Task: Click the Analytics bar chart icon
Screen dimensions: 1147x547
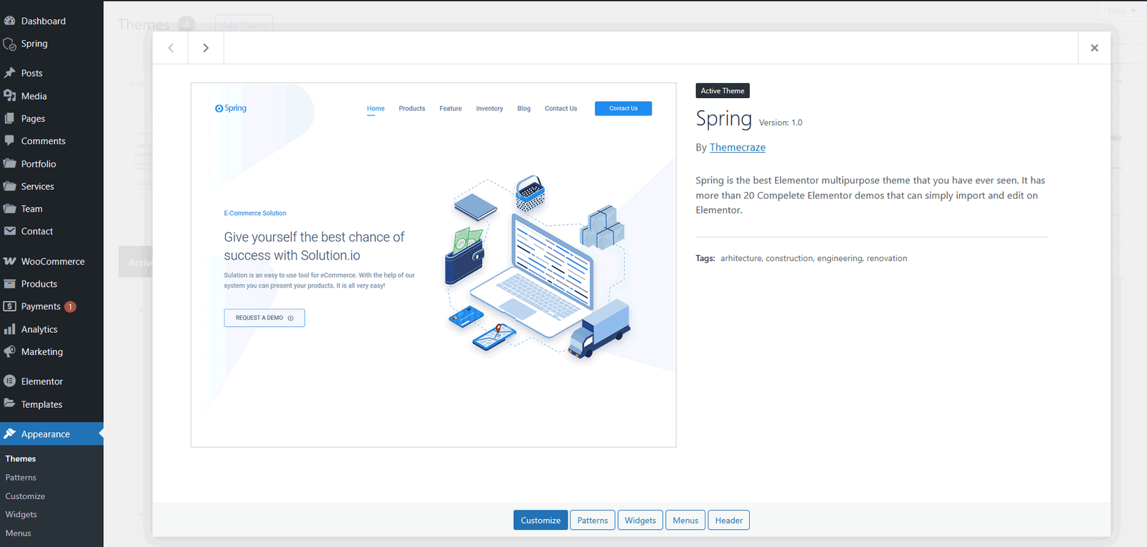Action: [x=10, y=329]
